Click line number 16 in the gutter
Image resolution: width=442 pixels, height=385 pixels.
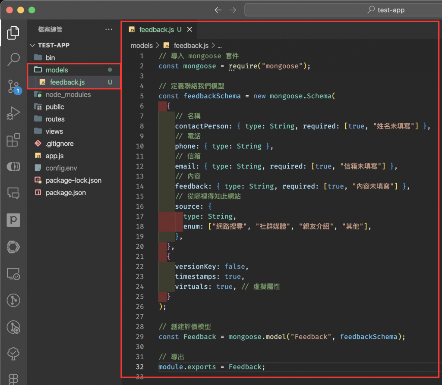(140, 207)
